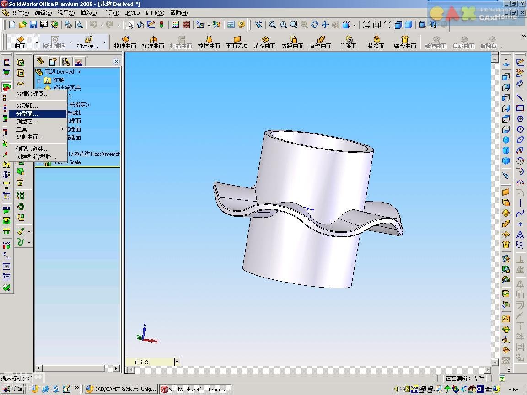Click 拉伸曲面 extruded surface tool

coord(125,43)
